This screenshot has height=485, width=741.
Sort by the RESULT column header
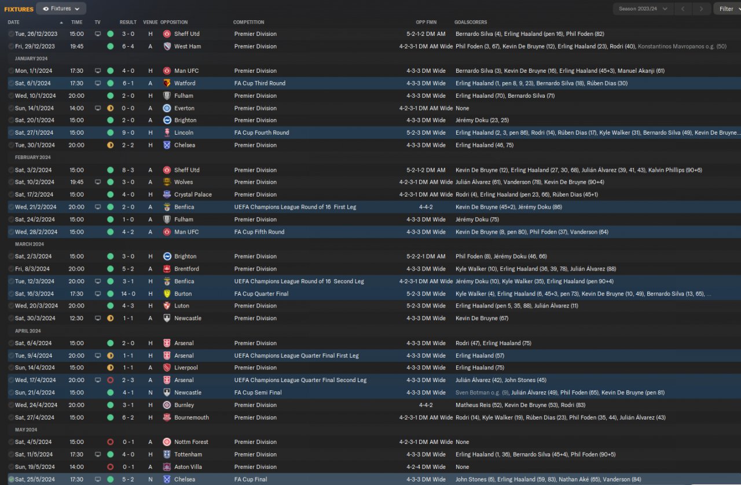[x=128, y=22]
